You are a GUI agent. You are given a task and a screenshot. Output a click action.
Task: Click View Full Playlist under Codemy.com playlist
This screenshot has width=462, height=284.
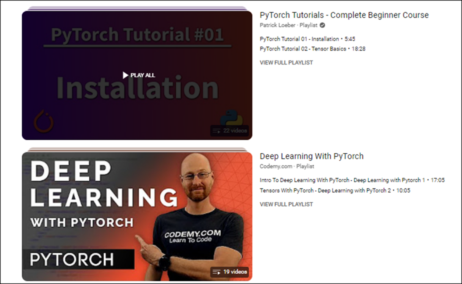coord(286,204)
